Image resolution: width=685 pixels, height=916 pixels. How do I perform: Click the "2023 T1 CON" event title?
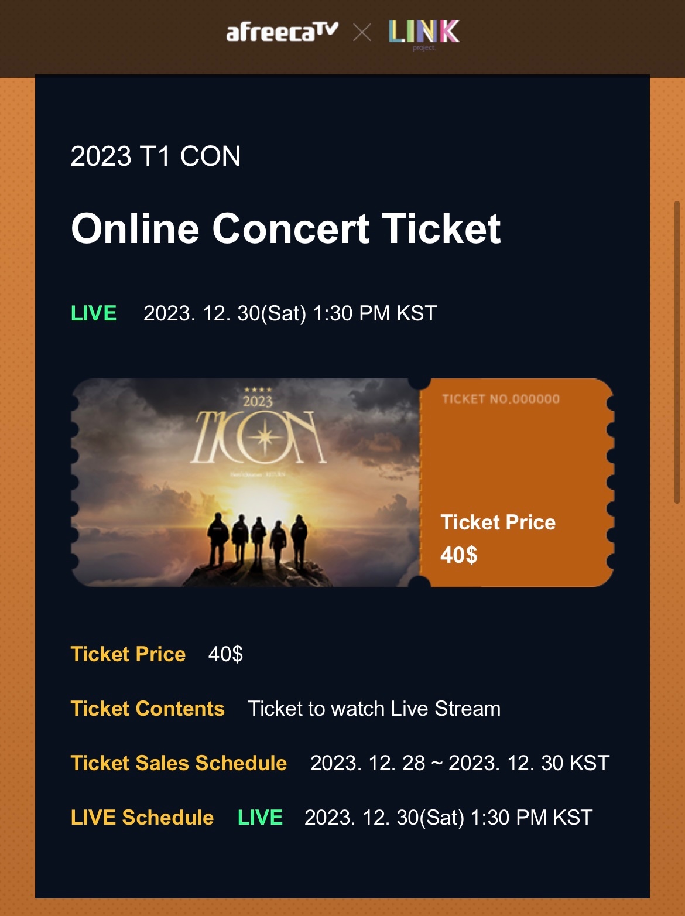point(156,156)
